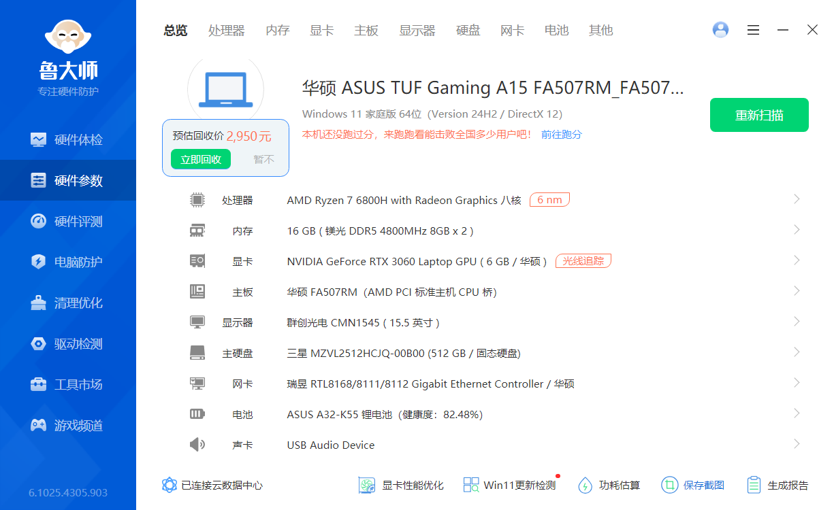Open power consumption estimate tool
Viewport: 834px width, 510px height.
point(609,485)
